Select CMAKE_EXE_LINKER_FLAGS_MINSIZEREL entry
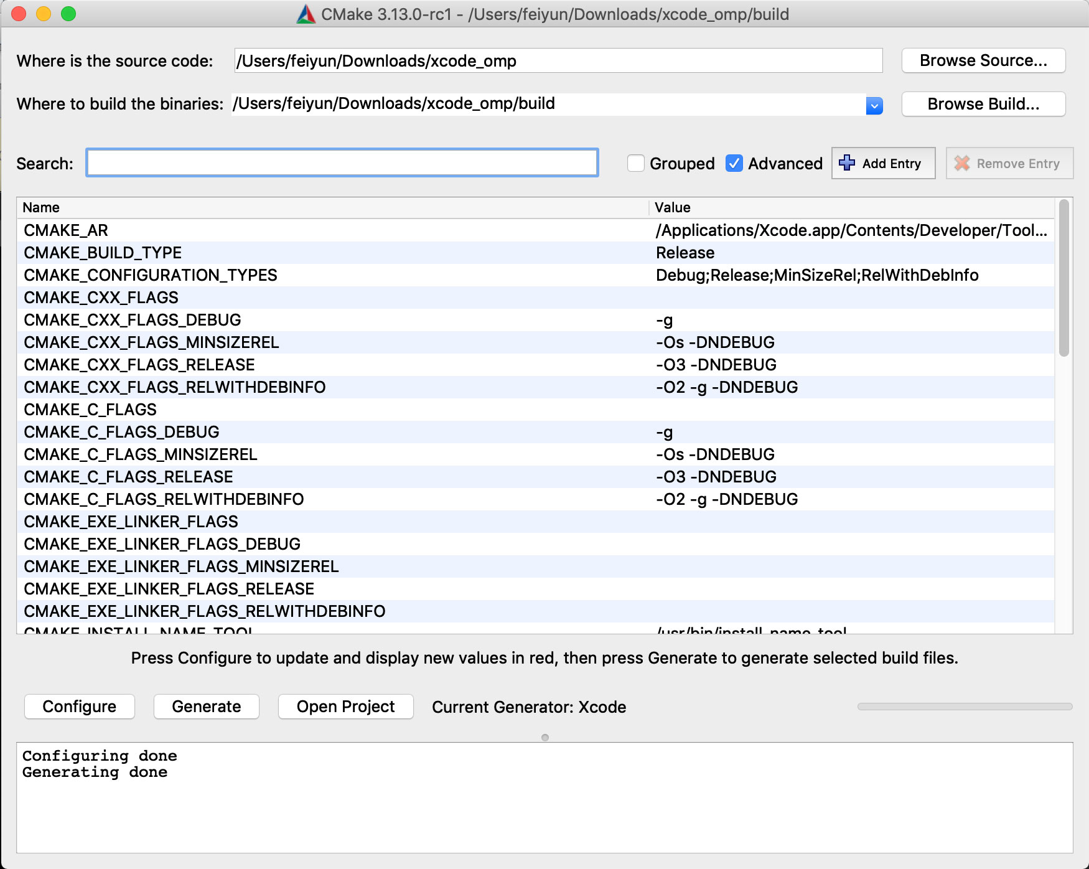Screen dimensions: 1089x869 181,566
